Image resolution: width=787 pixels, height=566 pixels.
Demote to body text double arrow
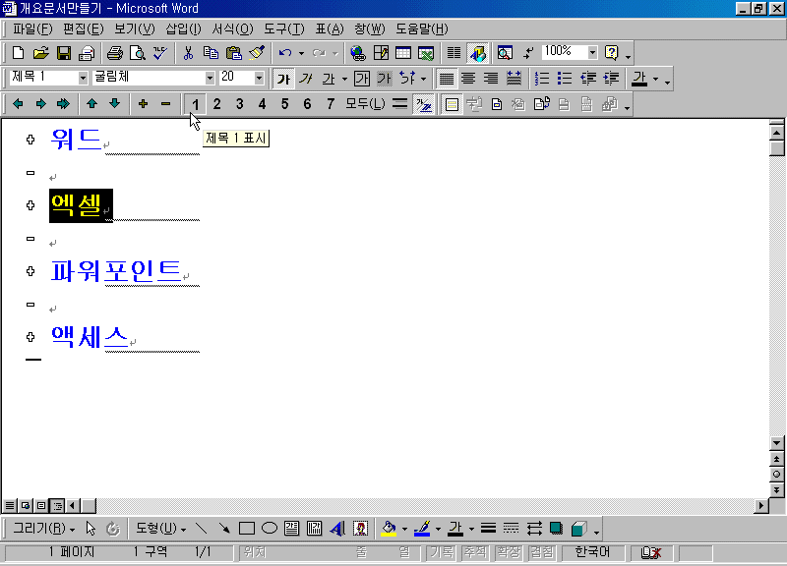coord(63,104)
